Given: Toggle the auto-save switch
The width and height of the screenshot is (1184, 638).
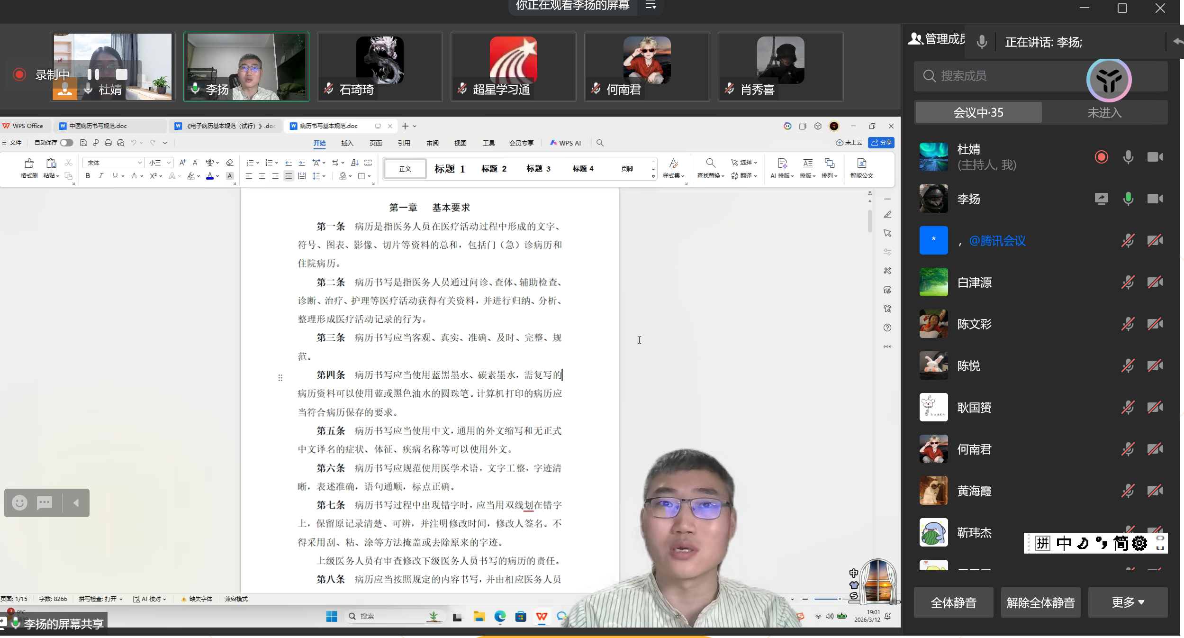Looking at the screenshot, I should point(66,143).
